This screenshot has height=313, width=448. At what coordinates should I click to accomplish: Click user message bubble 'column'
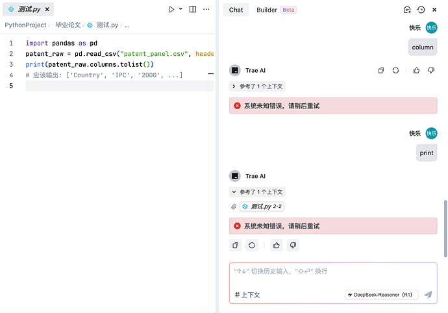[423, 47]
